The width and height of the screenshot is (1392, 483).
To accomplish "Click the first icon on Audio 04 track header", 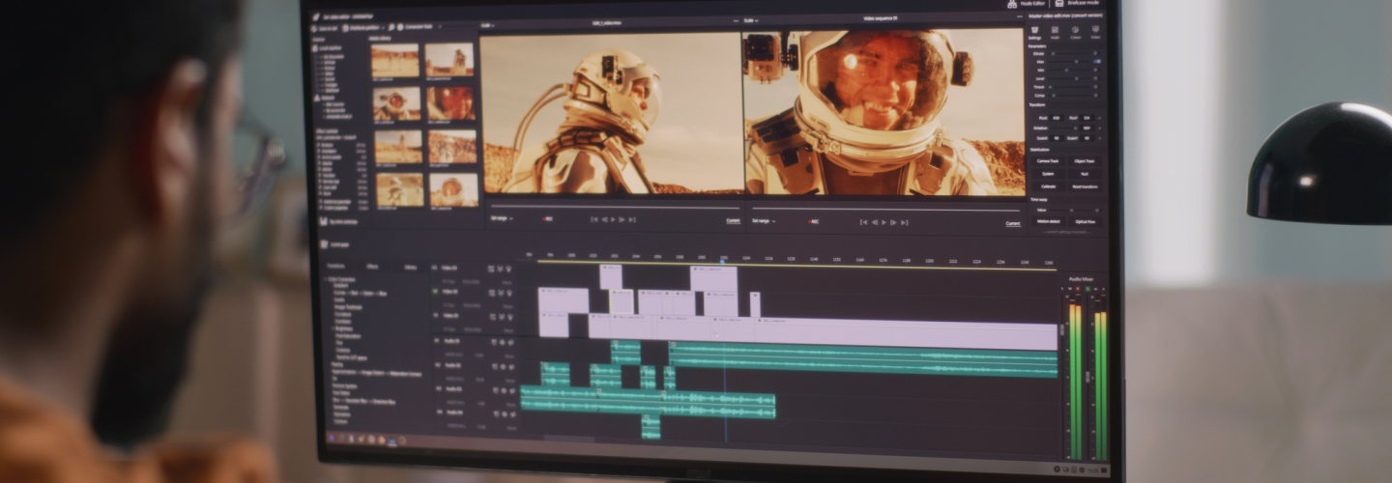I will point(494,412).
